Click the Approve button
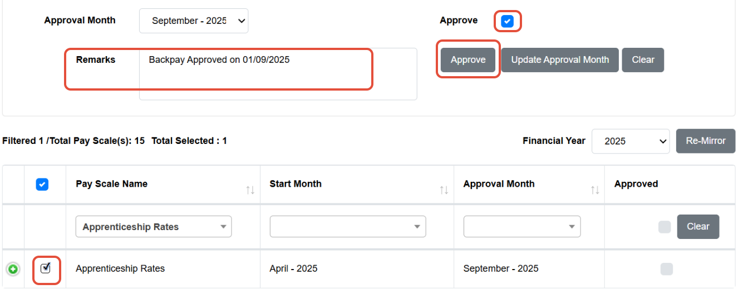748x294 pixels. pyautogui.click(x=468, y=60)
